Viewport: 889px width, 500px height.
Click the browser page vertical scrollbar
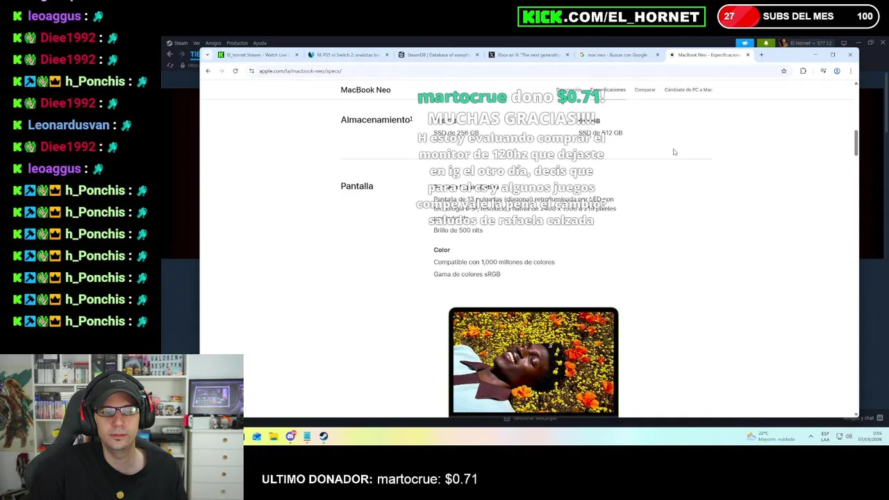856,143
